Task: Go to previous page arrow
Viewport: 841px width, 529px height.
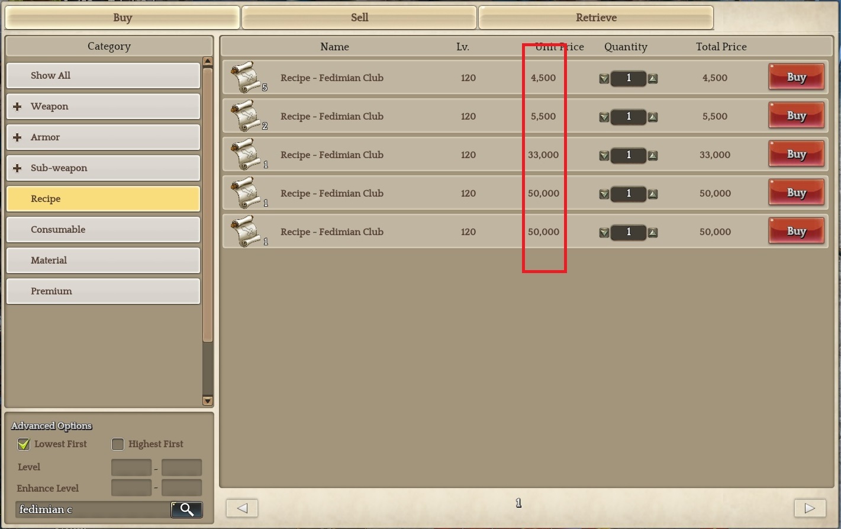Action: click(242, 508)
